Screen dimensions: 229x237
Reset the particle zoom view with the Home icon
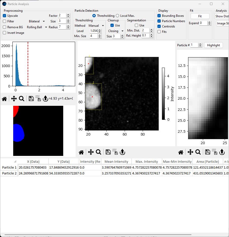pos(181,152)
